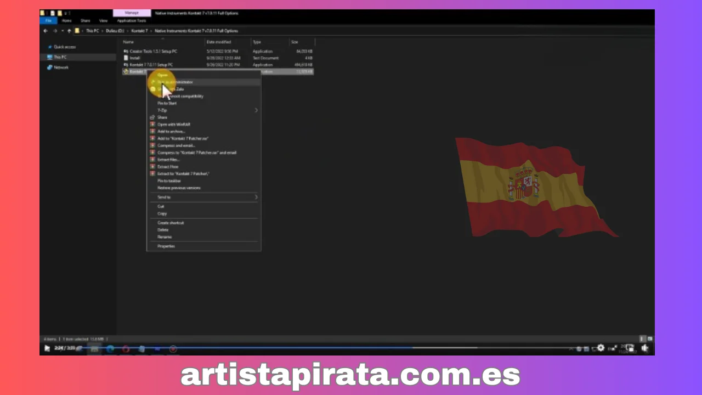Screen dimensions: 702x395
Task: Click This PC in the address bar
Action: [92, 31]
